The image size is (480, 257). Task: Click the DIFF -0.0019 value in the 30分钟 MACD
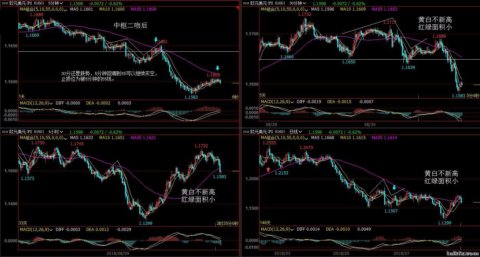(x=309, y=102)
